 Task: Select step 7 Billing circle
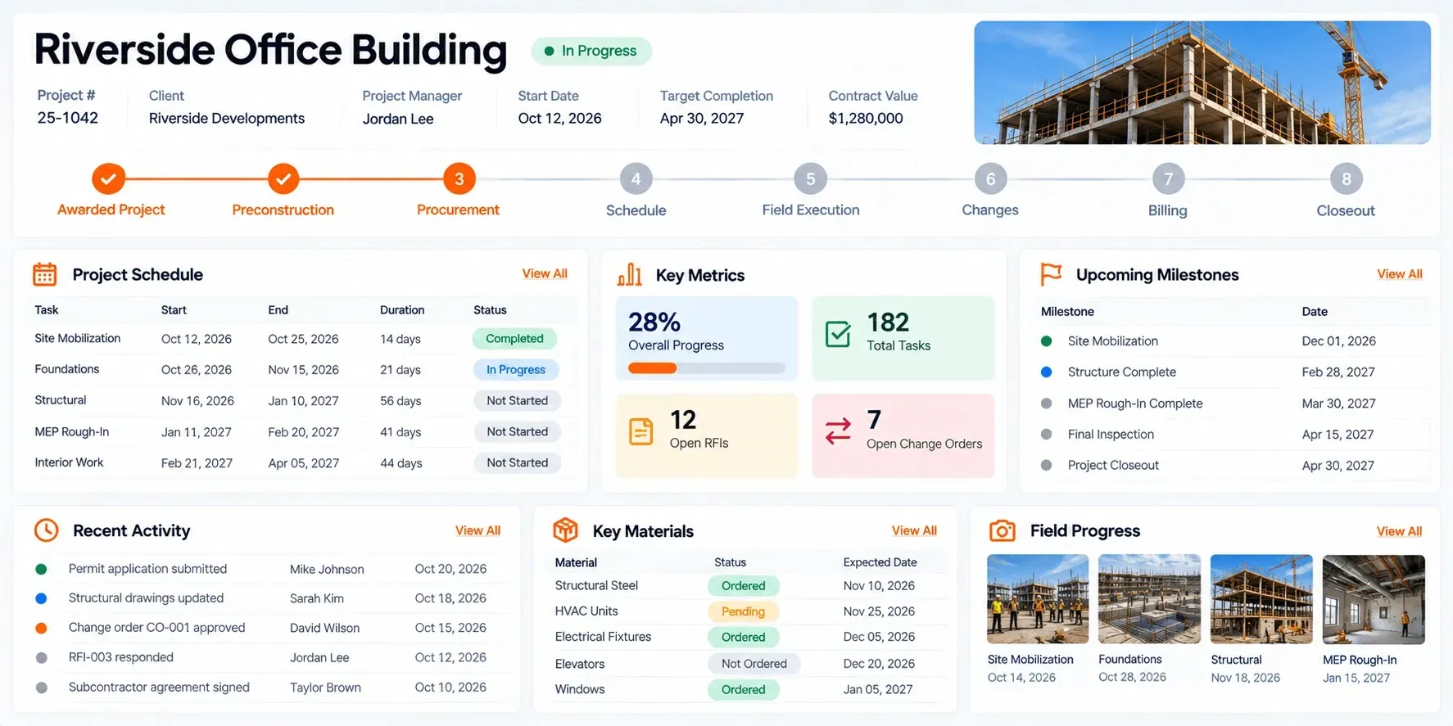pyautogui.click(x=1169, y=178)
